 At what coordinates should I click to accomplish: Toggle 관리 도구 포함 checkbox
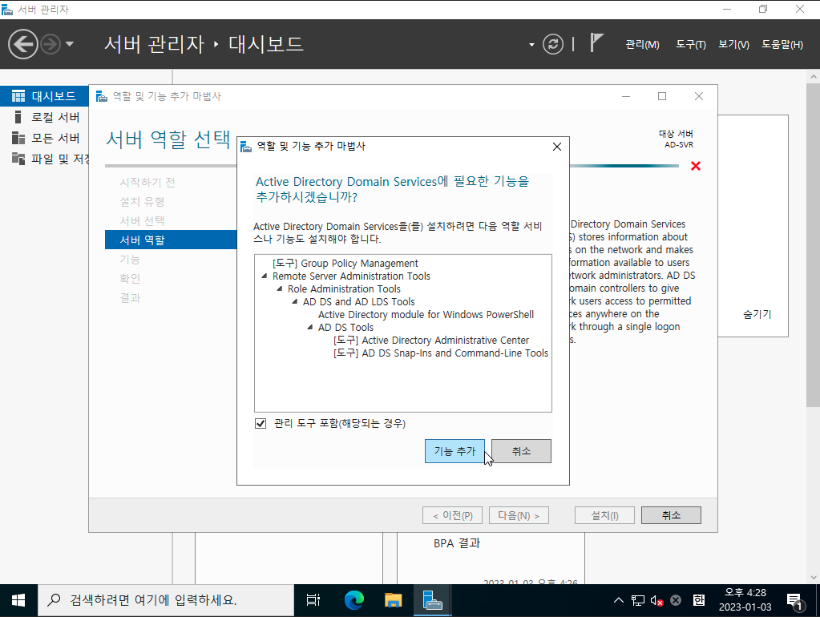261,423
